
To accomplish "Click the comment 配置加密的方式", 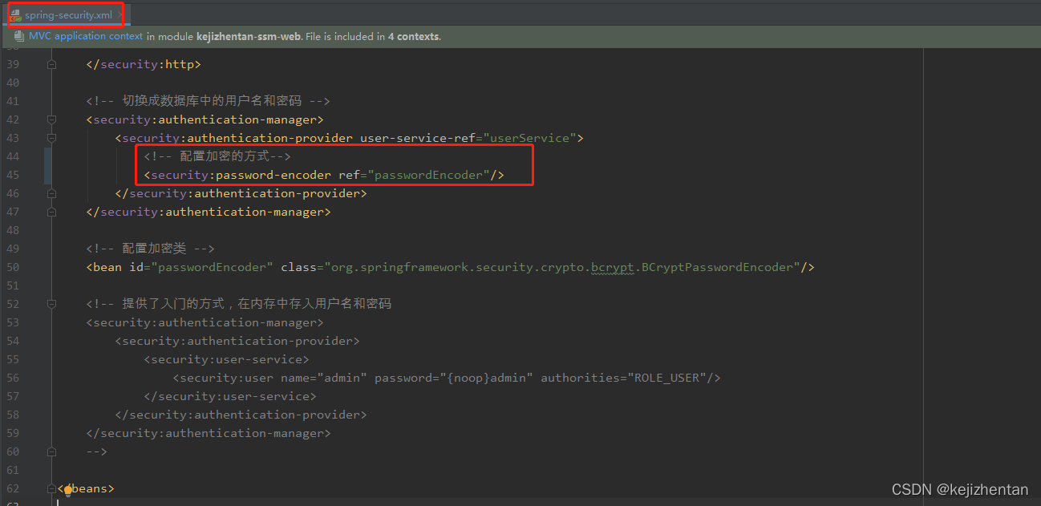I will [x=217, y=156].
